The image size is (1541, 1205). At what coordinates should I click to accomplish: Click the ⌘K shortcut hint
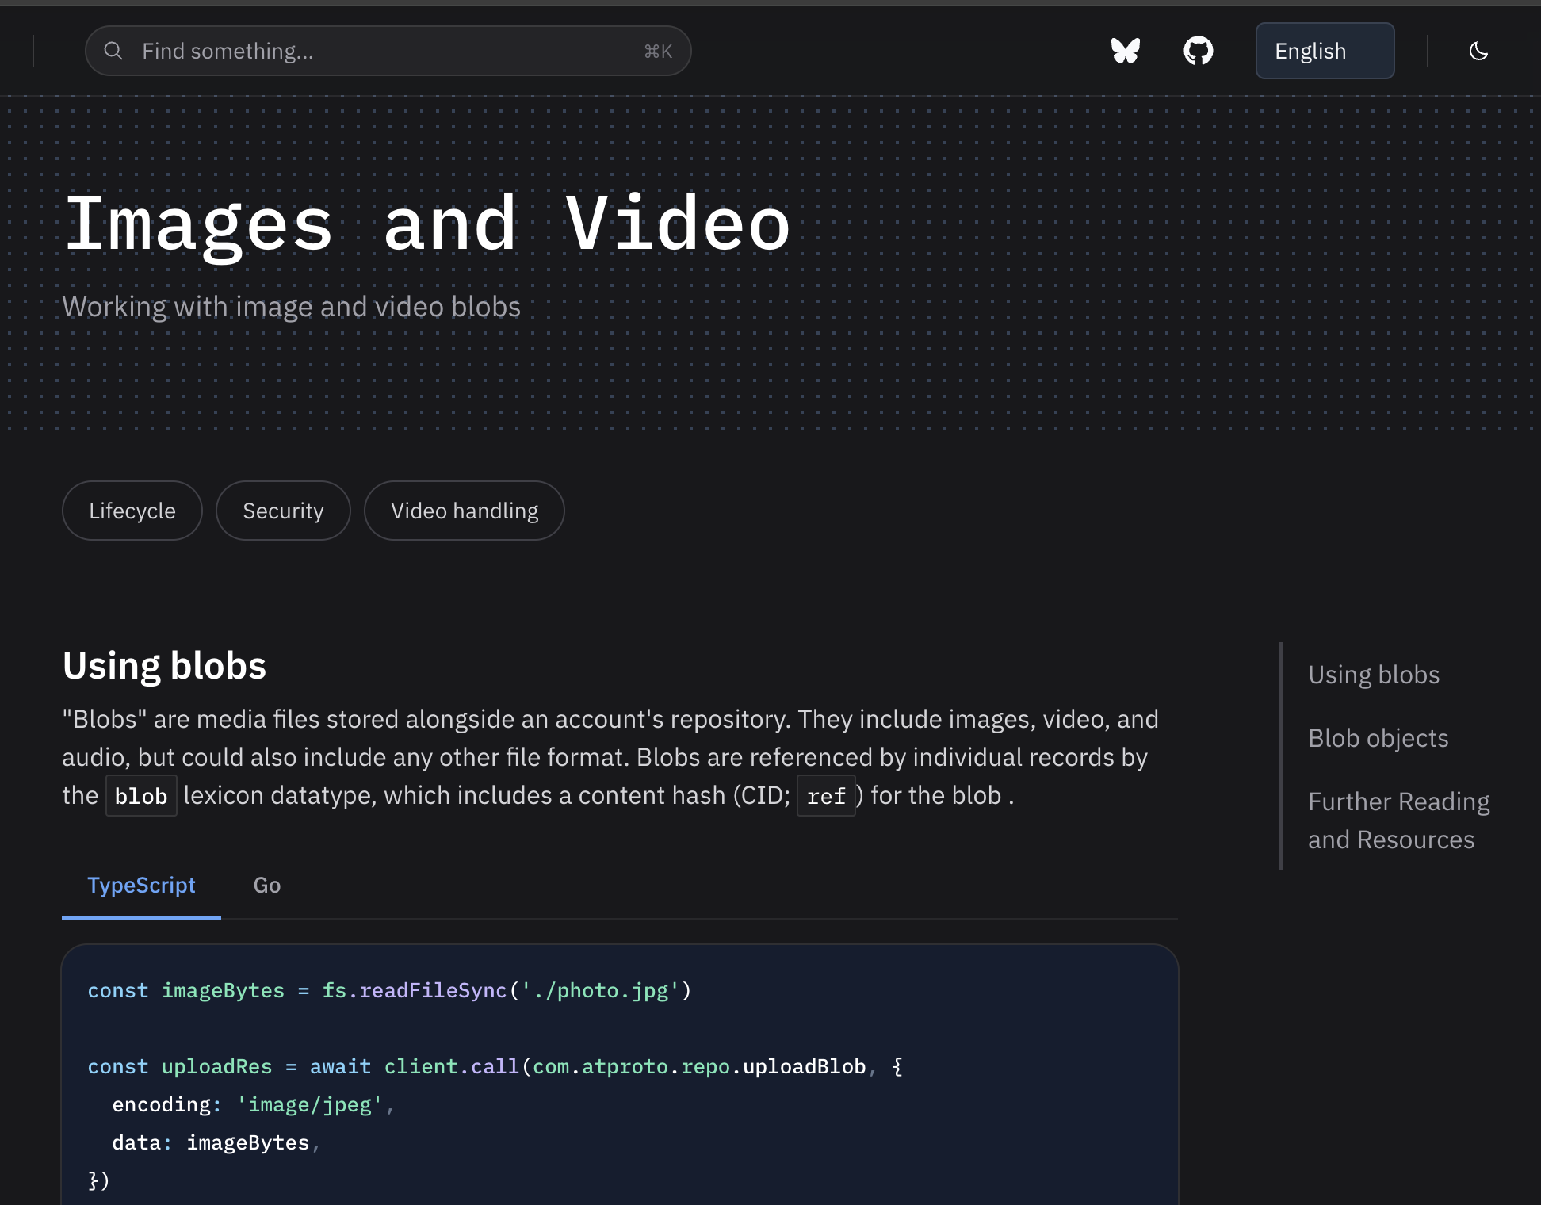click(x=657, y=52)
